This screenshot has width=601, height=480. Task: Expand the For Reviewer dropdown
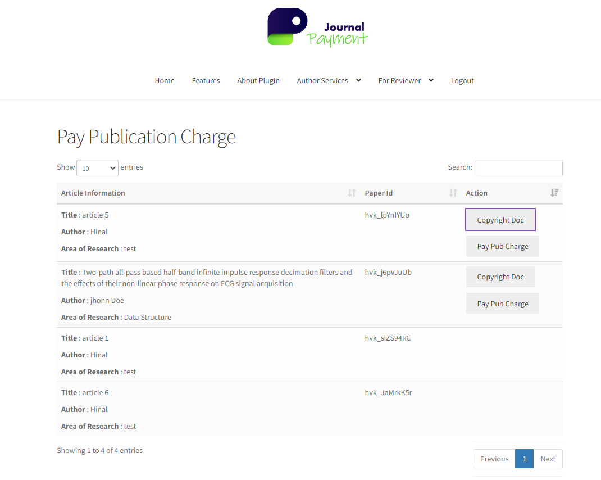406,80
